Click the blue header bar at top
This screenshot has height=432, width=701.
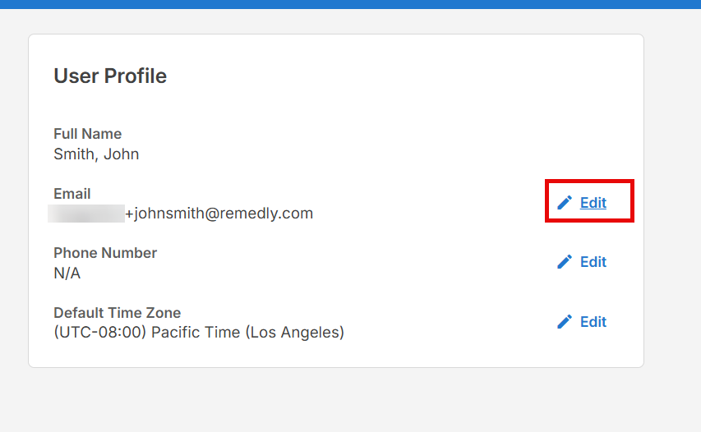[350, 4]
